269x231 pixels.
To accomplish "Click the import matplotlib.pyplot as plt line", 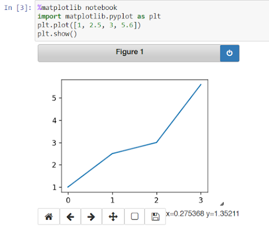I will [99, 17].
